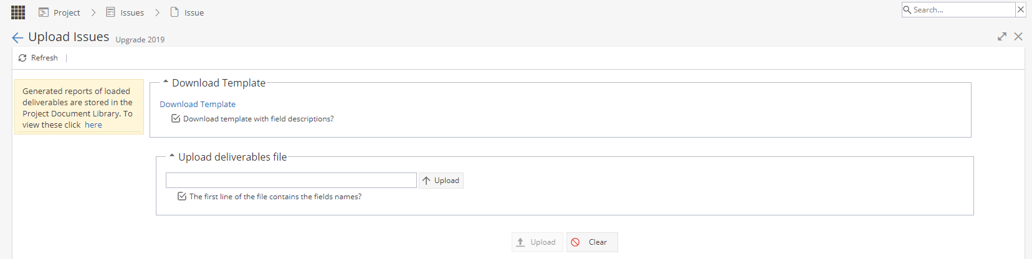Click the search magnifier icon
Screen dimensions: 1032x259
pyautogui.click(x=907, y=10)
